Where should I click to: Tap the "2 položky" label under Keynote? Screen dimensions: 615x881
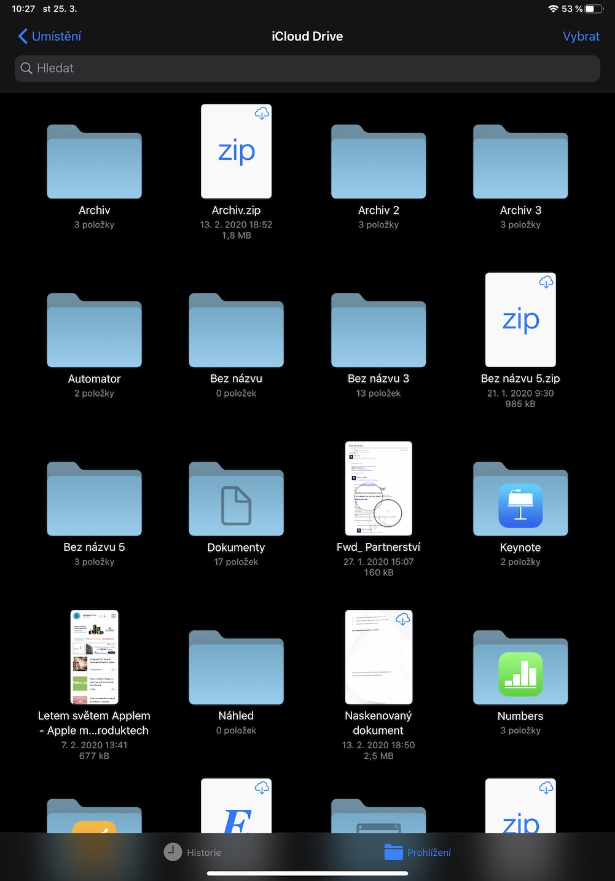520,562
